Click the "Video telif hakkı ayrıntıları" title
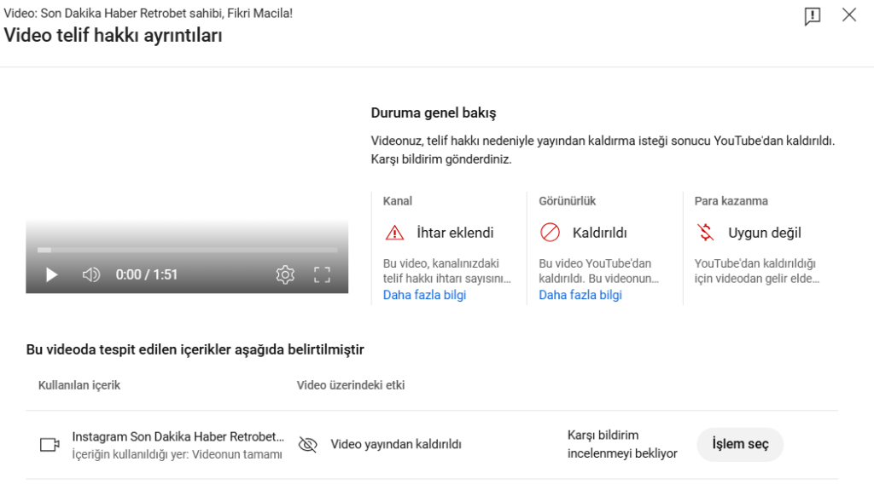Viewport: 874px width, 496px height. click(114, 35)
